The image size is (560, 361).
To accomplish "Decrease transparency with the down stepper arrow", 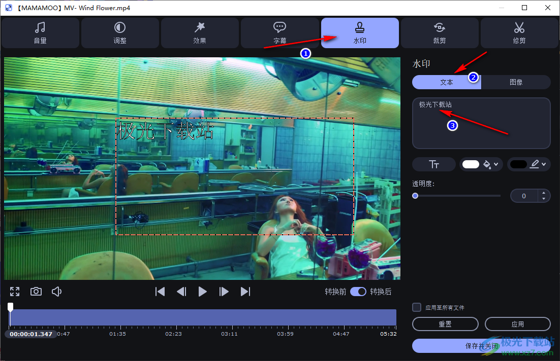I will coord(544,198).
